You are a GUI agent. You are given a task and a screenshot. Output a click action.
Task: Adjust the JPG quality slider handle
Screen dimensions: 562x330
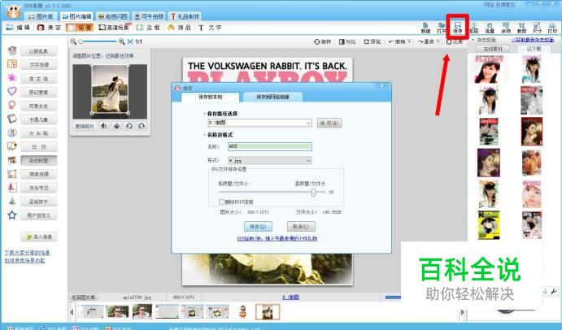pos(313,193)
